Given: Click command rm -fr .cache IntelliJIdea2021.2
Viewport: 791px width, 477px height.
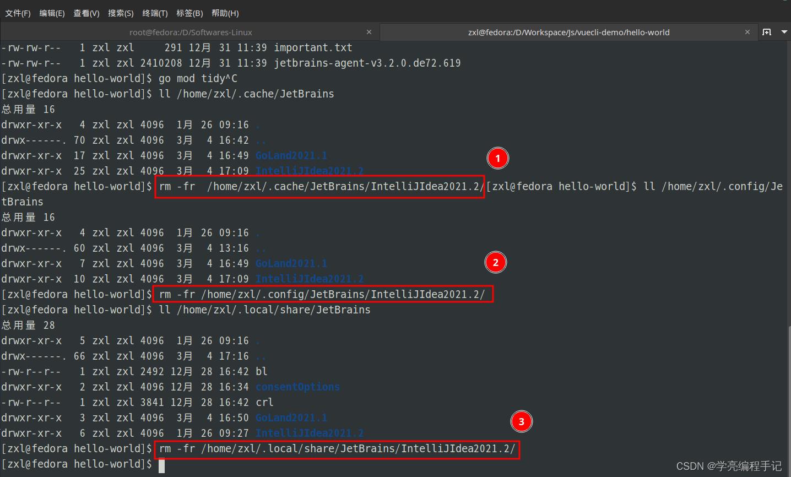Looking at the screenshot, I should (322, 187).
